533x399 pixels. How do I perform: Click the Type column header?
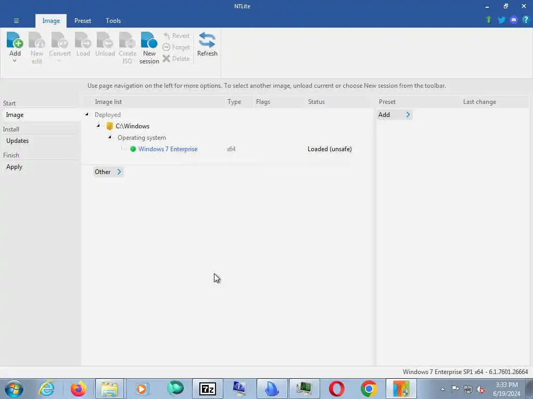pyautogui.click(x=234, y=102)
